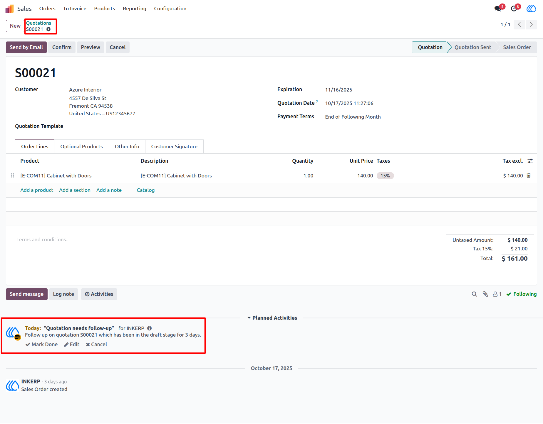Show followers list icon
Screen dimensions: 543x424
point(497,294)
